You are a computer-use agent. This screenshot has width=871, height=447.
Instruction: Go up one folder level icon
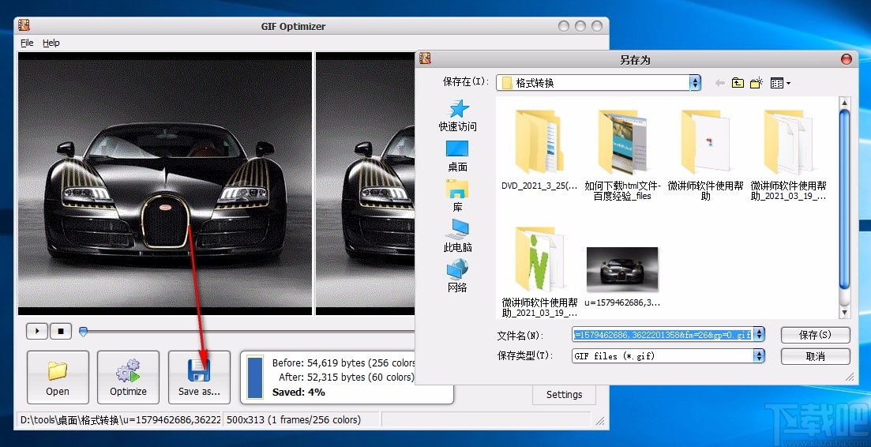(738, 83)
